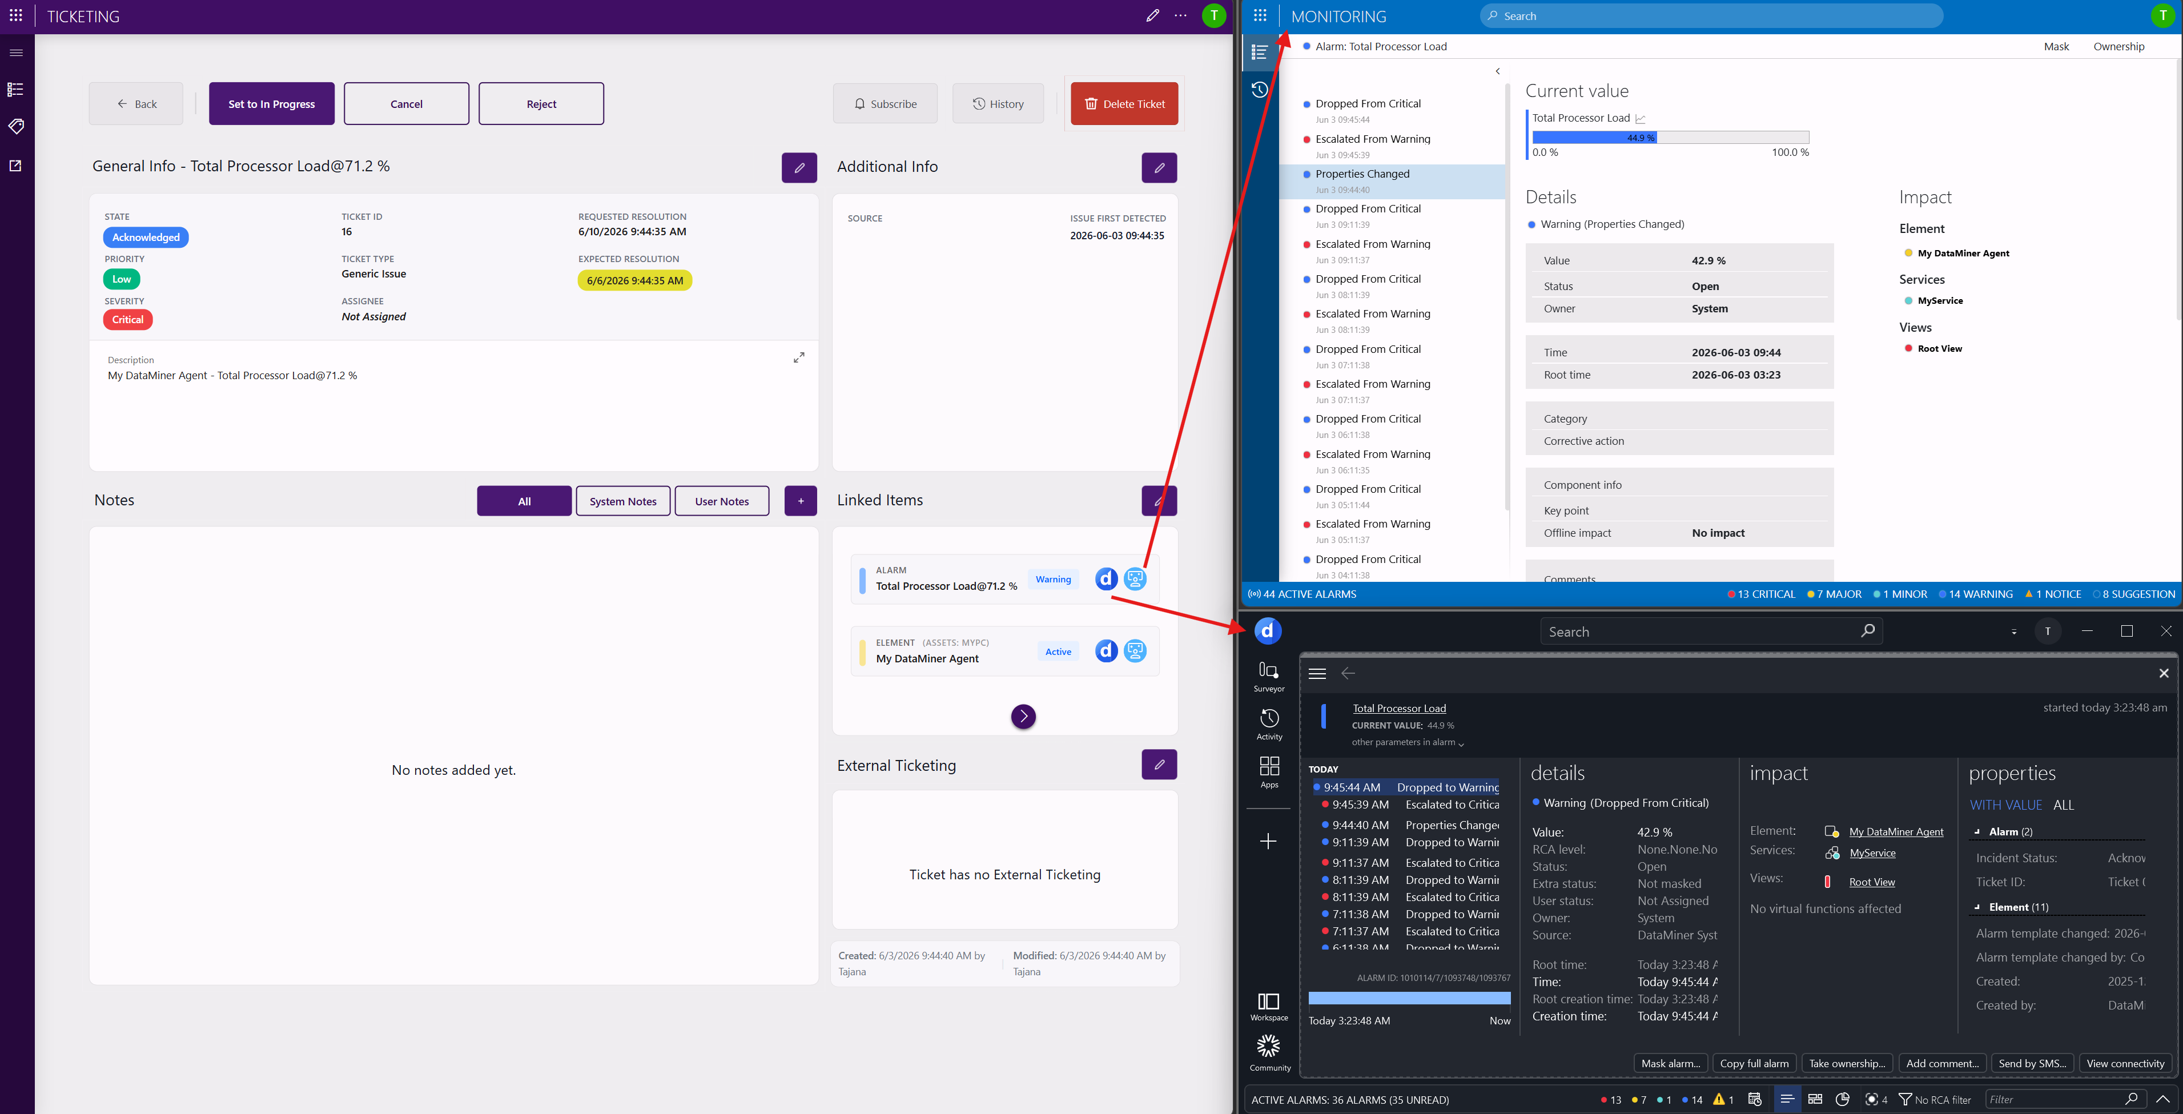Toggle 13 CRITICAL filter in Monitoring footer
Screen dimensions: 2183x1114
pyautogui.click(x=1761, y=594)
